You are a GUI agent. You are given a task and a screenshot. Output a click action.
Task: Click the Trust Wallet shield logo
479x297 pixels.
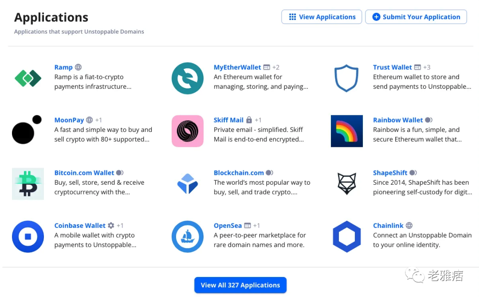coord(346,78)
